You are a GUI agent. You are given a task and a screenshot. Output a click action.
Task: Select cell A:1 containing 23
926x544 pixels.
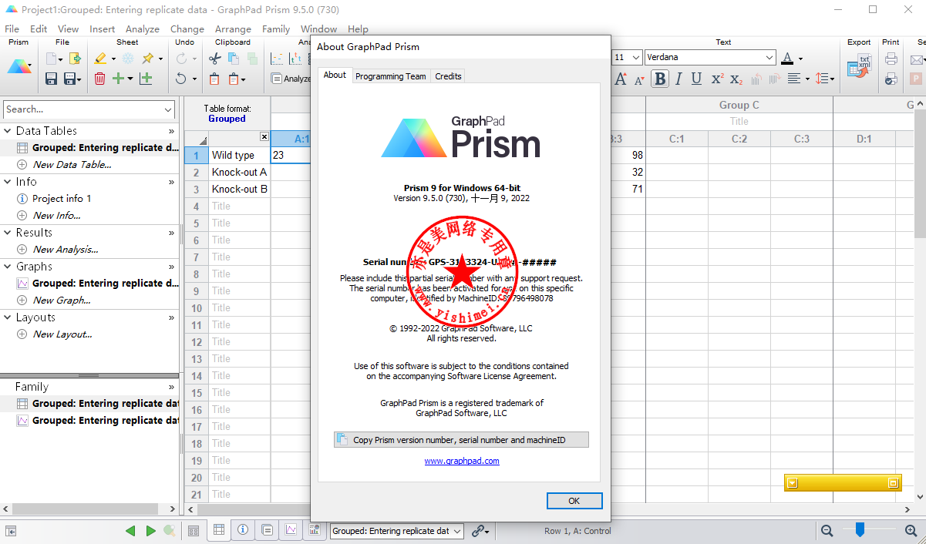291,155
